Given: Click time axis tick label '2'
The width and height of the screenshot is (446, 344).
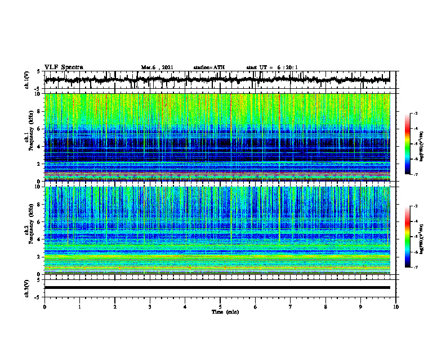Looking at the screenshot, I should (115, 307).
